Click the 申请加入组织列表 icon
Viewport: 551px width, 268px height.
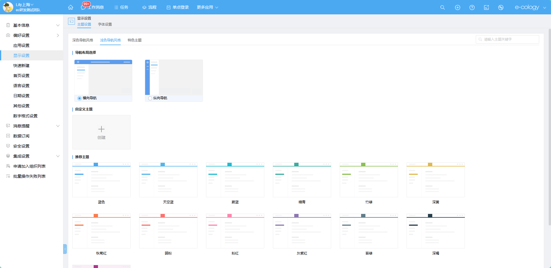point(8,166)
